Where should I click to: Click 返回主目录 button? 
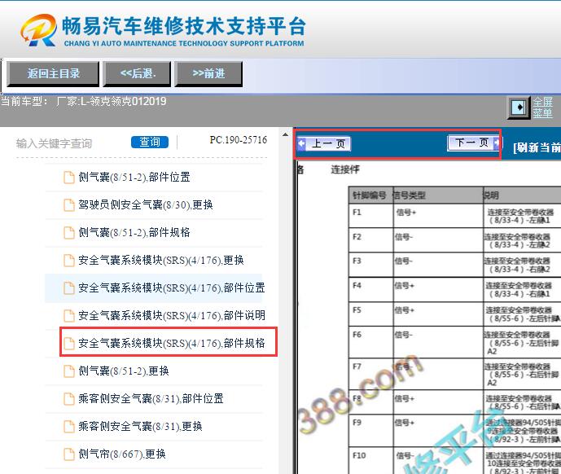click(x=53, y=74)
